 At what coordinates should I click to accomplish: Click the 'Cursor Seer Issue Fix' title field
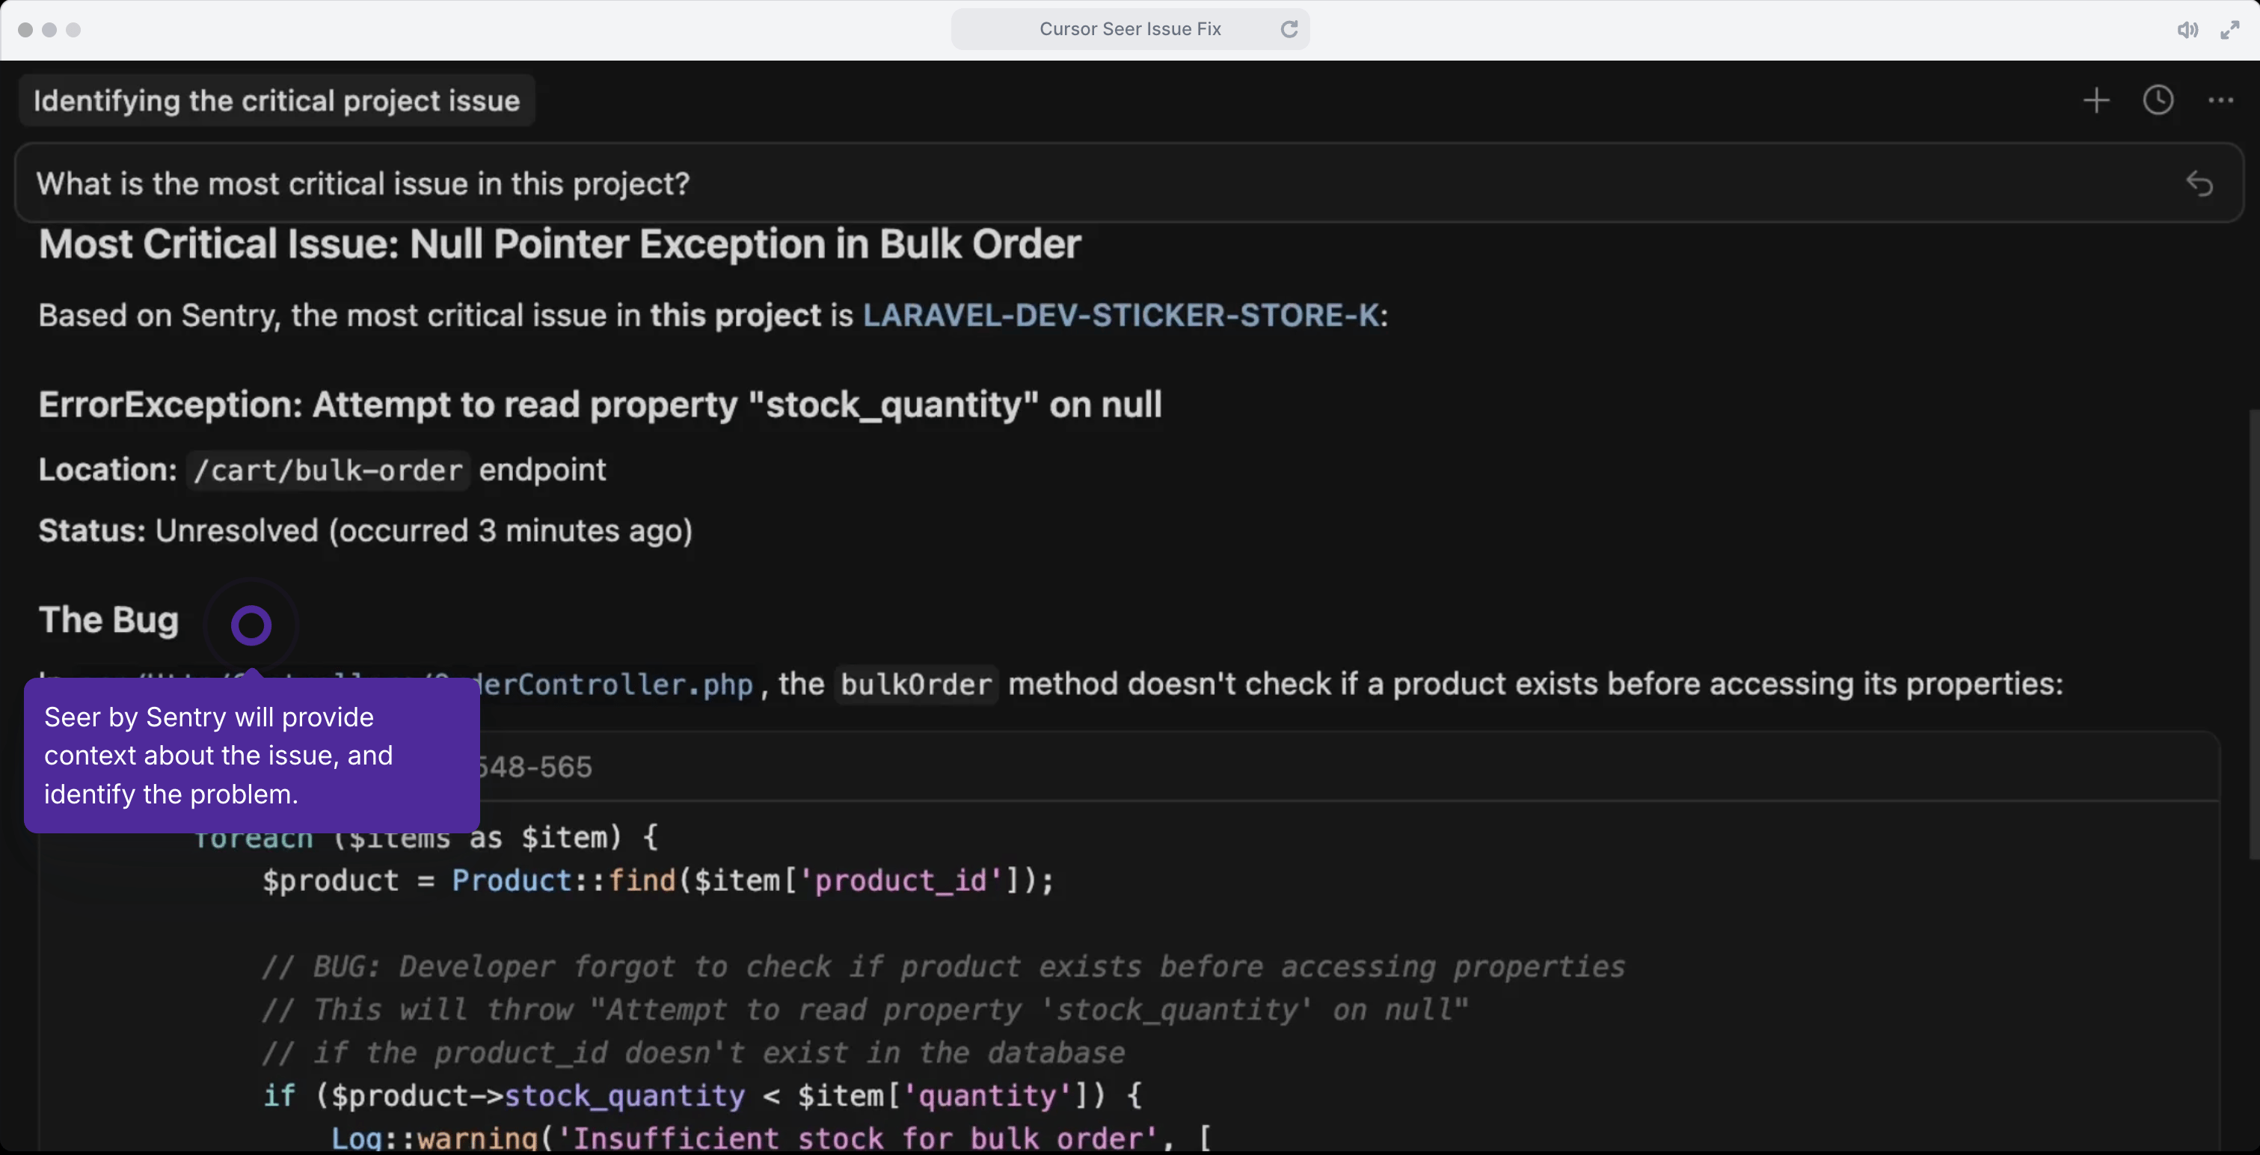(1129, 29)
